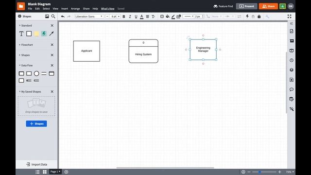The width and height of the screenshot is (311, 175).
Task: Apply bold formatting
Action: coord(124,17)
